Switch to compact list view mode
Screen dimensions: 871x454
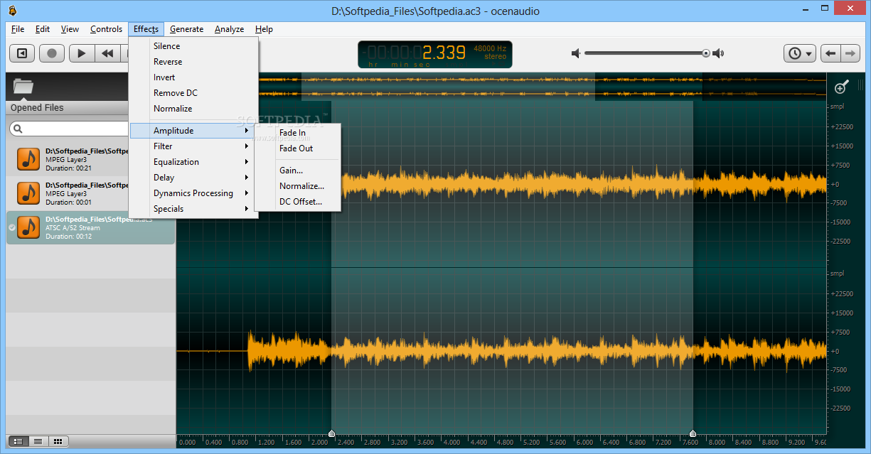tap(38, 441)
